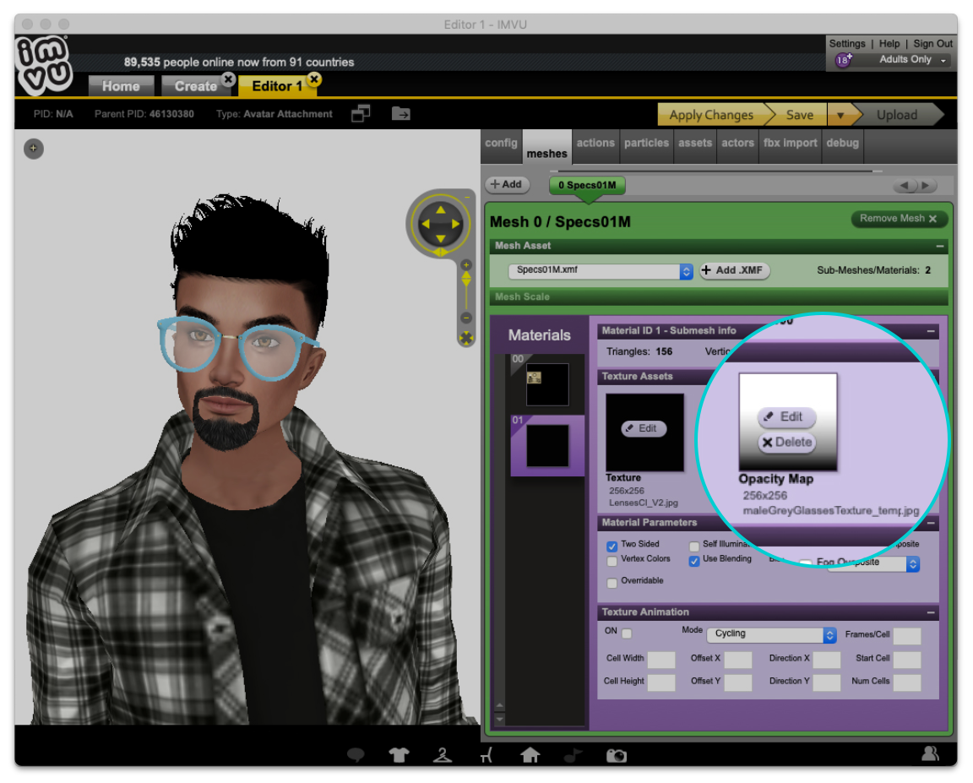Open the particles tab
Viewport: 973px width, 783px height.
click(x=646, y=144)
